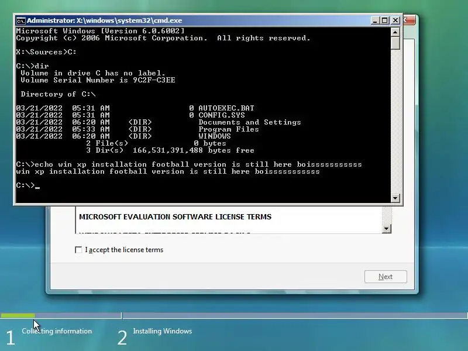Click the Administrator cmd.exe title bar text
This screenshot has width=468, height=351.
click(105, 20)
